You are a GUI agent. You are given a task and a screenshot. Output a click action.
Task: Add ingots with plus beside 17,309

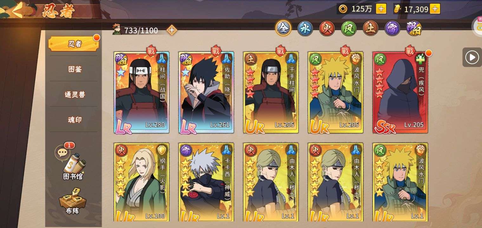[435, 9]
